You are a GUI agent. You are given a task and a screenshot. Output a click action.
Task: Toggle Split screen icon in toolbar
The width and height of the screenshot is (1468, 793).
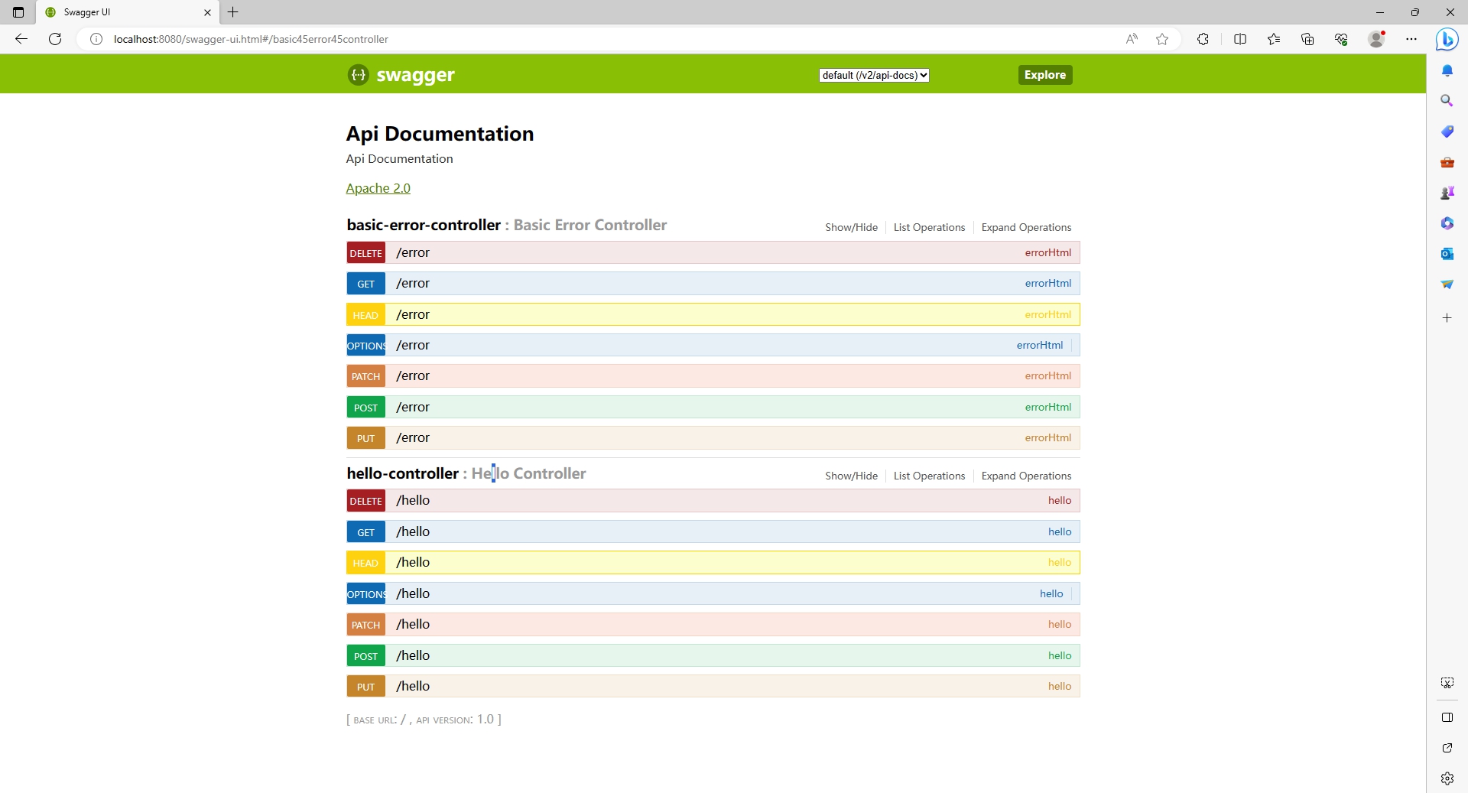[x=1240, y=39]
